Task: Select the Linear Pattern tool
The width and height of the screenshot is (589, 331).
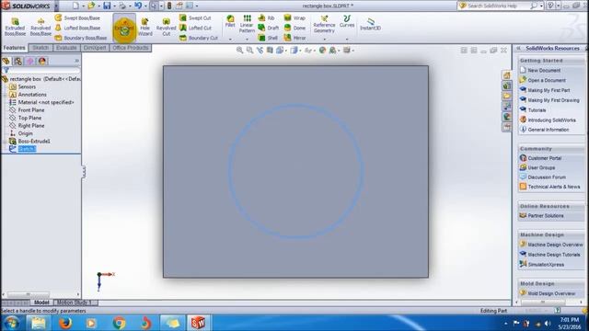Action: (x=247, y=24)
